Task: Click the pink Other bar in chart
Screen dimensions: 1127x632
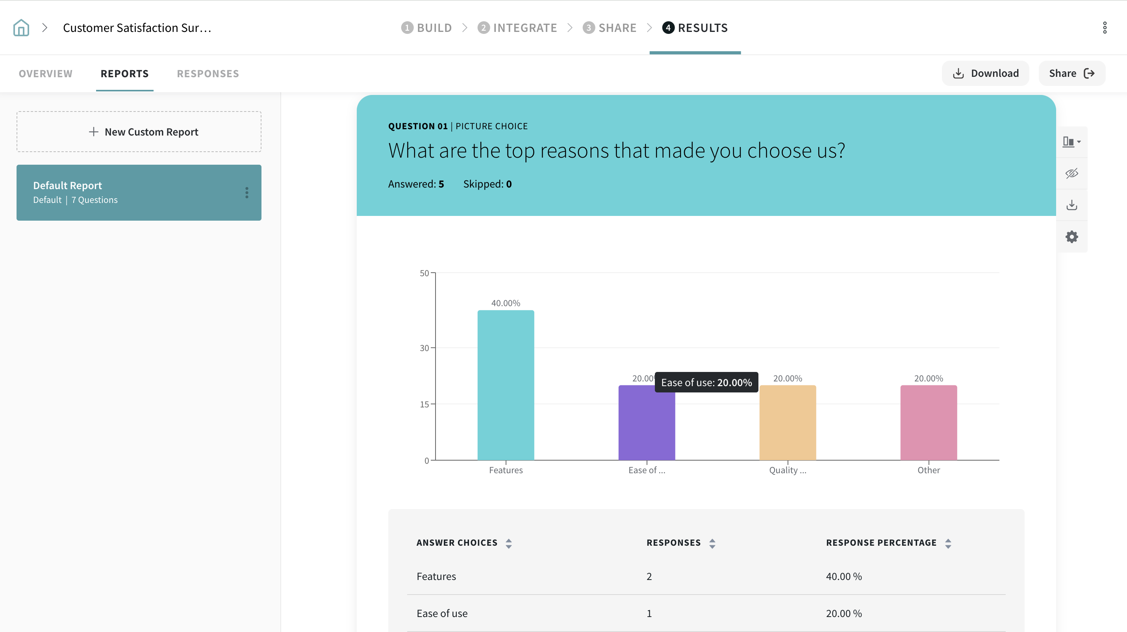Action: point(929,422)
